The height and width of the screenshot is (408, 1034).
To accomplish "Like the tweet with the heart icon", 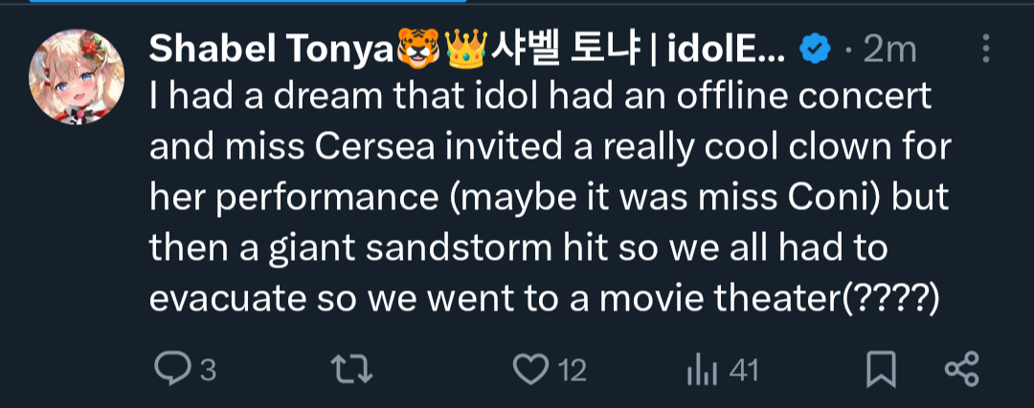I will (x=528, y=369).
